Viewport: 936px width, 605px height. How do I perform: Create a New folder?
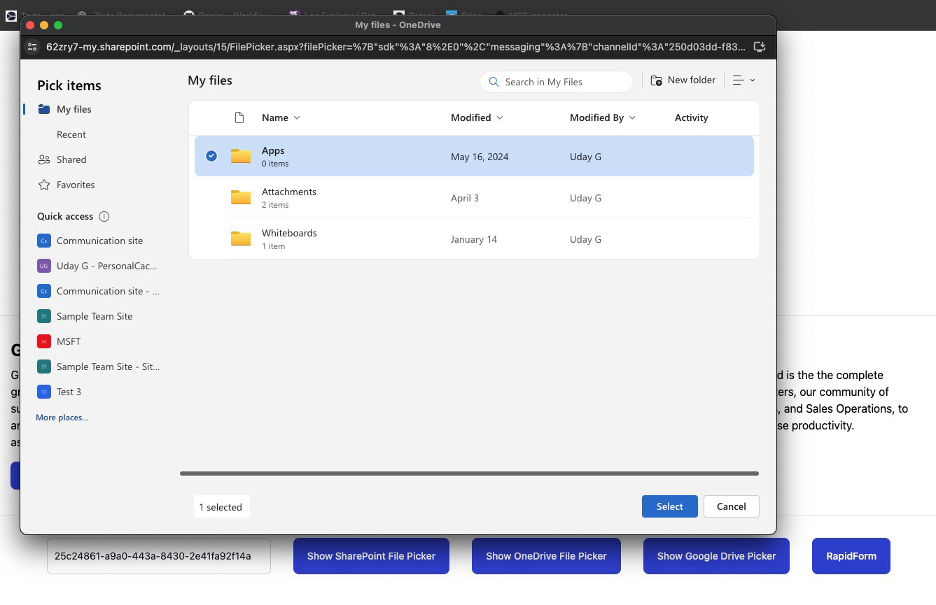(683, 80)
